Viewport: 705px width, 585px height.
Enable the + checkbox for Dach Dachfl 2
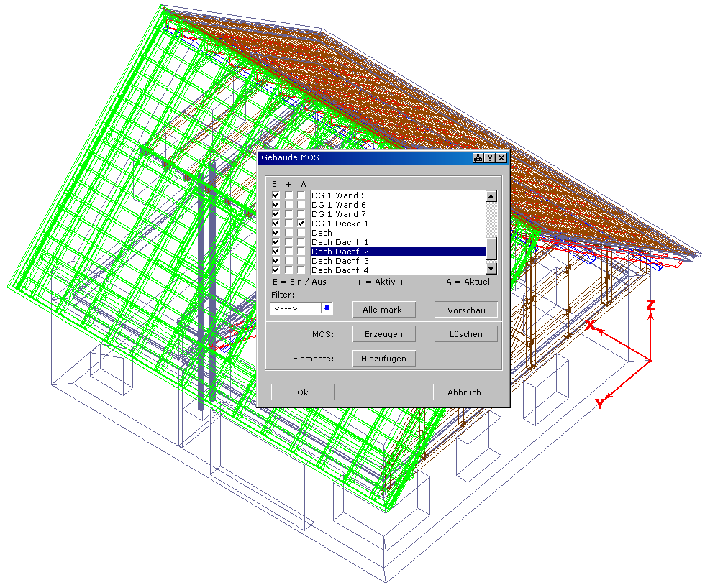coord(288,252)
